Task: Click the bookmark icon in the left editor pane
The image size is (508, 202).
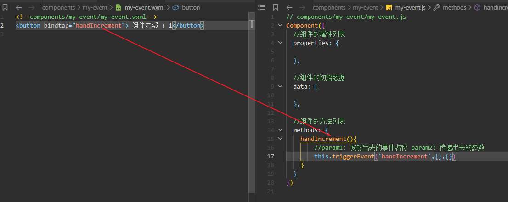Action: pos(5,7)
